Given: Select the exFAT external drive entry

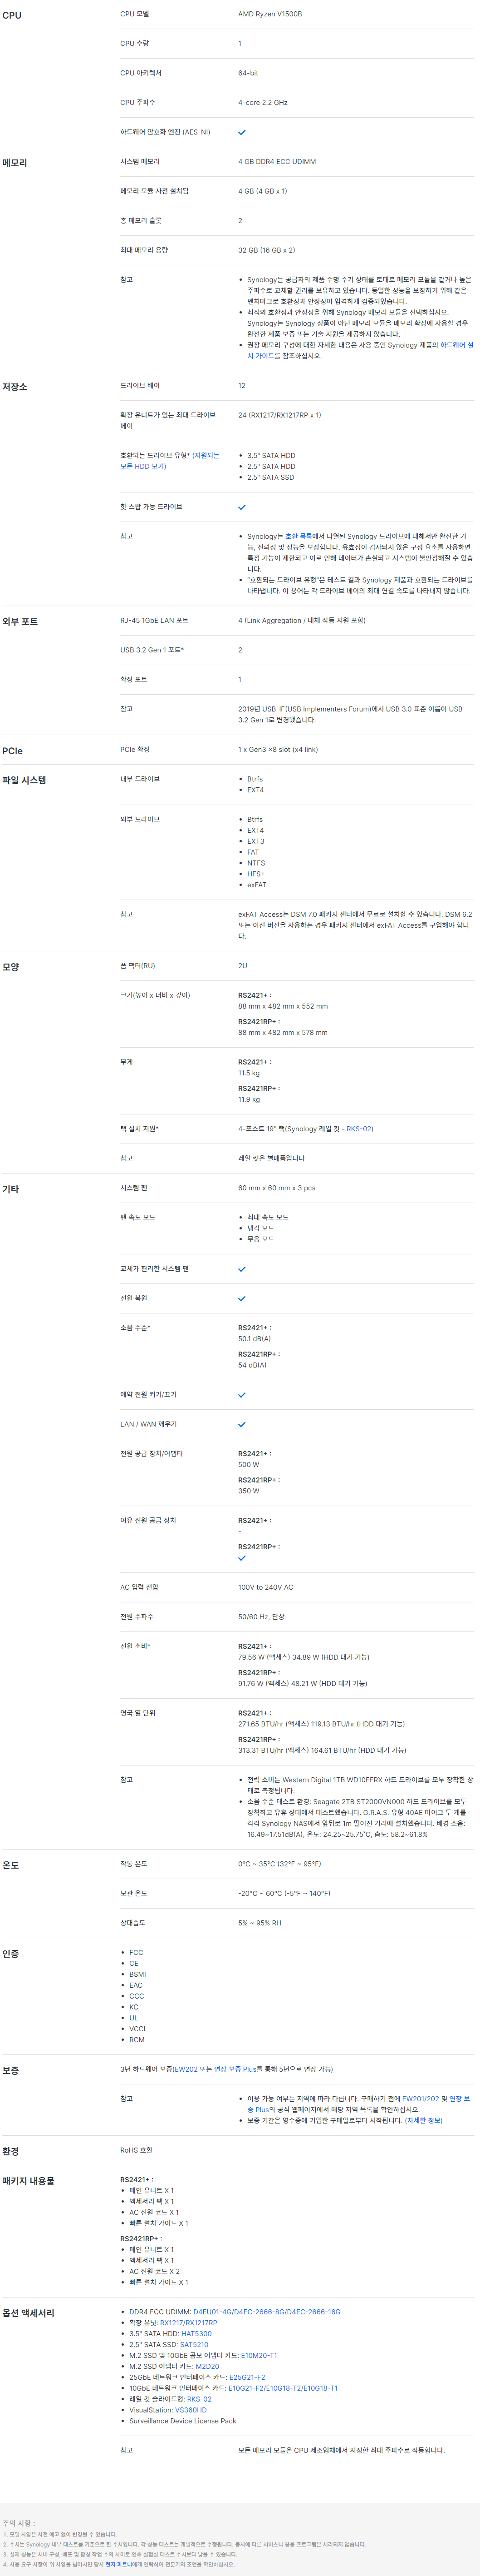Looking at the screenshot, I should click(x=256, y=885).
